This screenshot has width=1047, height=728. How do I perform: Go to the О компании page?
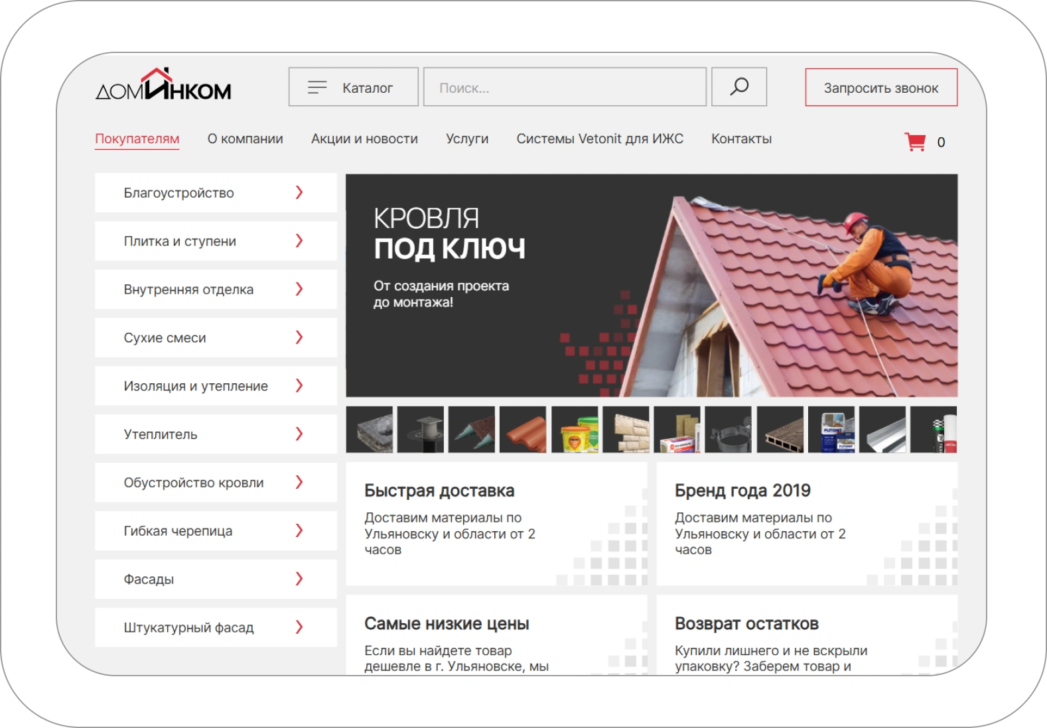(245, 139)
